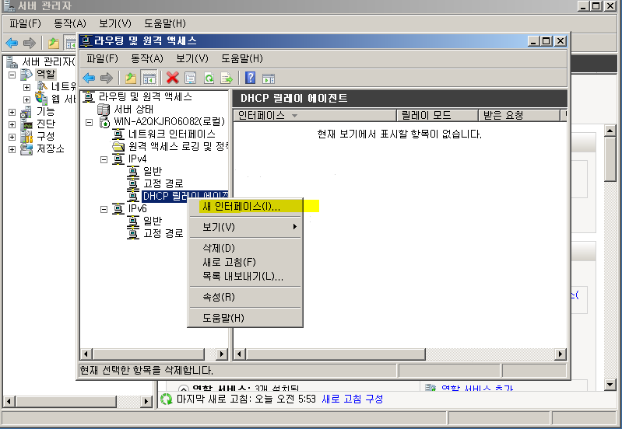This screenshot has width=622, height=429.
Task: Open 파일(F) menu in Routing window
Action: point(102,58)
